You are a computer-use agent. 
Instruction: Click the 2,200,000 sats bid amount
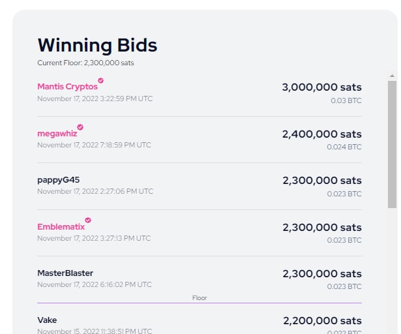tap(322, 321)
